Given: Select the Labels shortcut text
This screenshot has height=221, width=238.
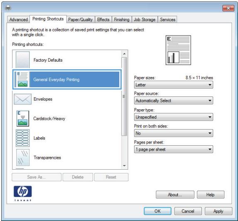Looking at the screenshot, I should click(39, 138).
